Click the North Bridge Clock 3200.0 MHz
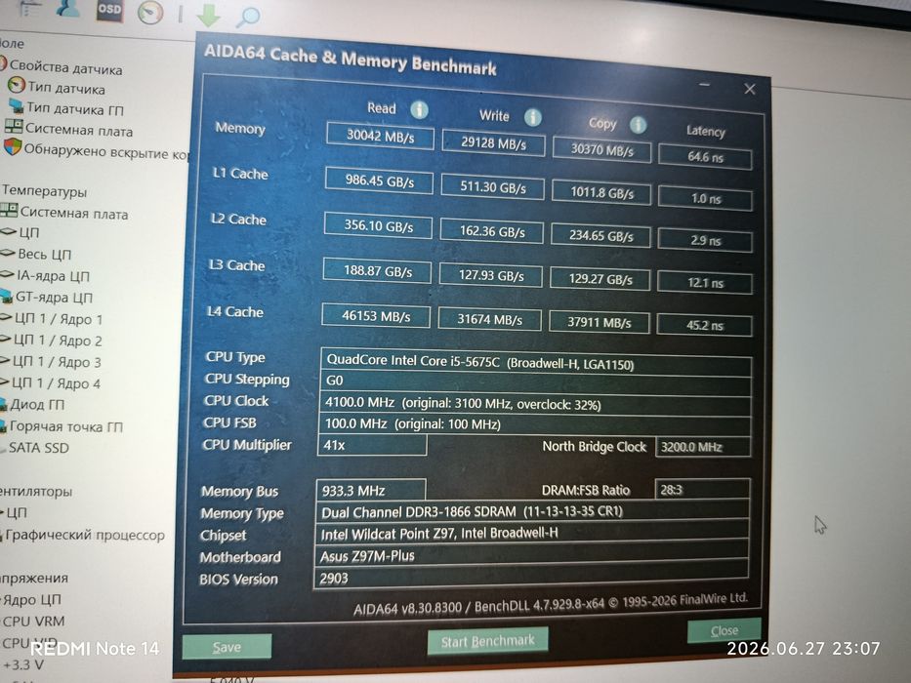Viewport: 911px width, 683px height. pos(703,447)
